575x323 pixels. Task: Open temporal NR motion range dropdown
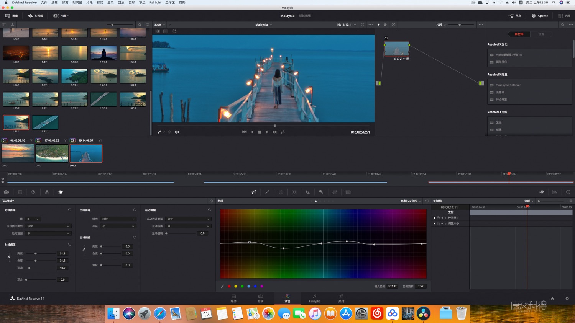pyautogui.click(x=48, y=233)
